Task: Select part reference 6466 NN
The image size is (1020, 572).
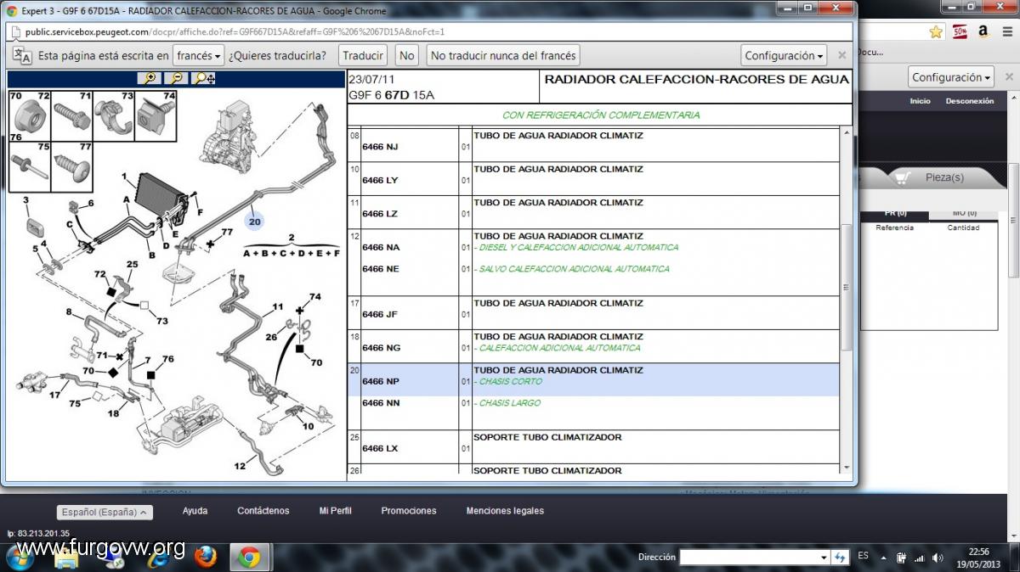Action: tap(381, 403)
